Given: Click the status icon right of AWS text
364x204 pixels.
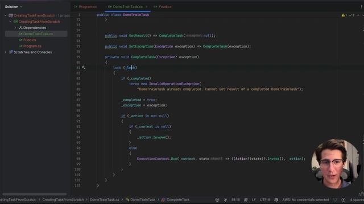Looking at the screenshot, I should [x=335, y=199].
